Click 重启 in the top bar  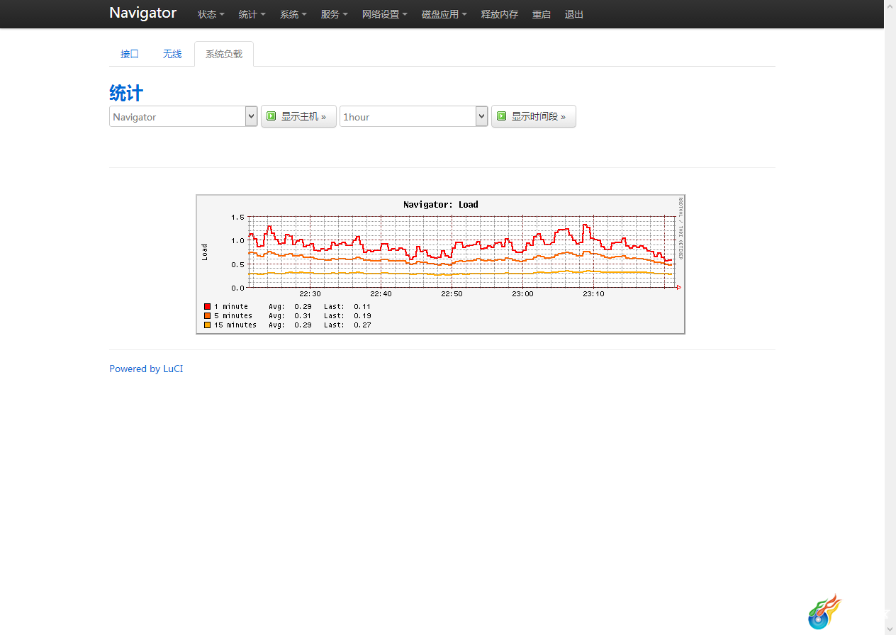point(542,14)
